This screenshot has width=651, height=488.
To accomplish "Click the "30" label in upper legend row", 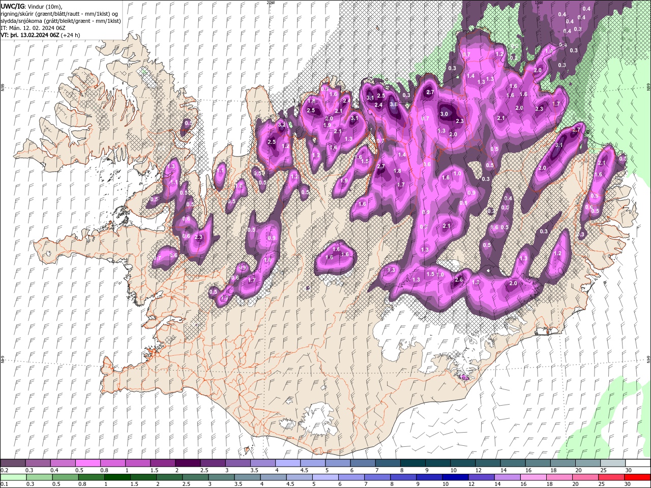I will pyautogui.click(x=629, y=471).
